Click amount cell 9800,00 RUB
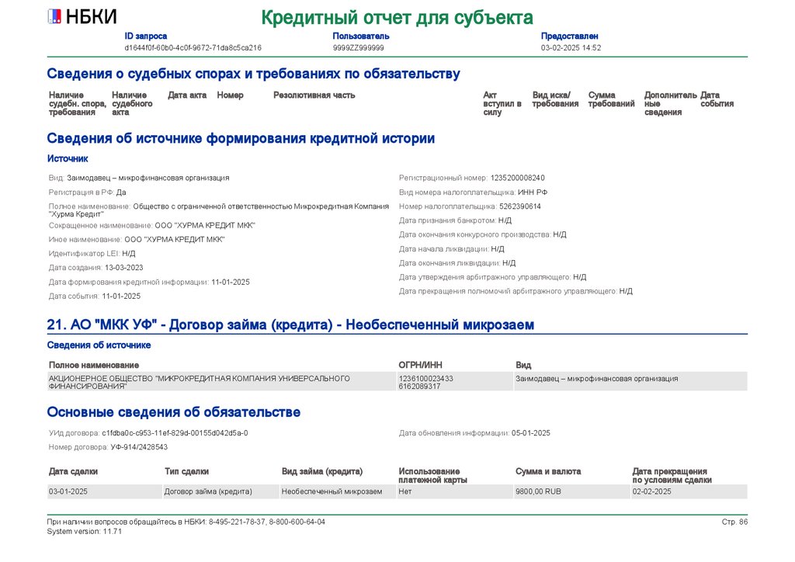The height and width of the screenshot is (562, 795). pos(572,491)
